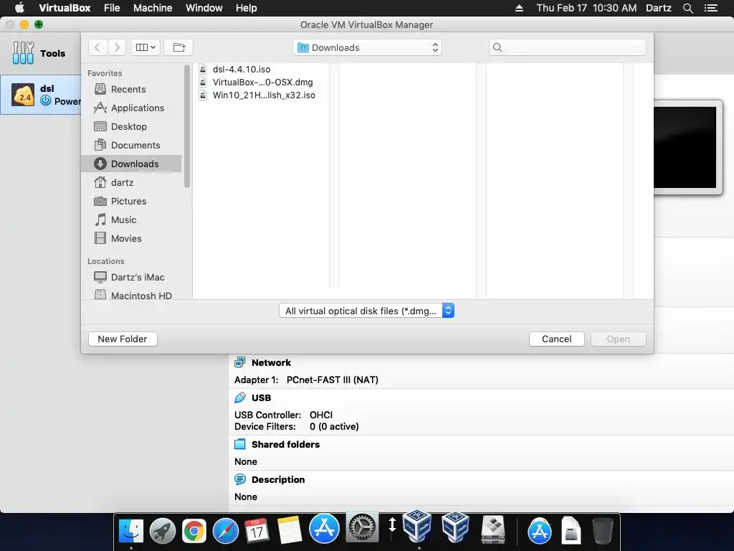
Task: Click the file dialog search field
Action: (568, 47)
